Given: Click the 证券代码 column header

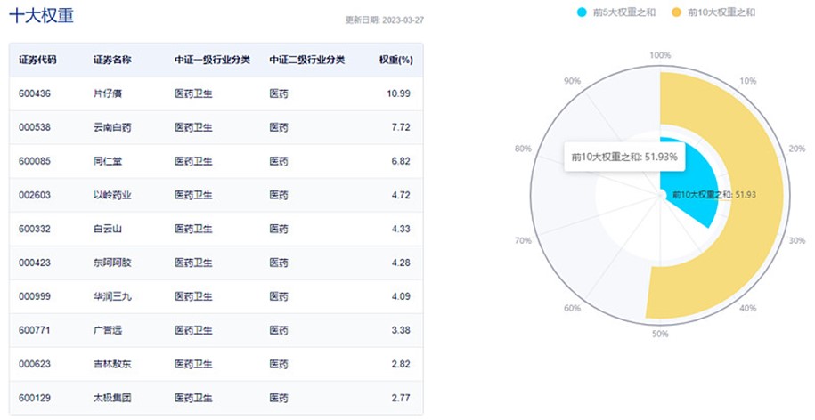Looking at the screenshot, I should point(37,60).
